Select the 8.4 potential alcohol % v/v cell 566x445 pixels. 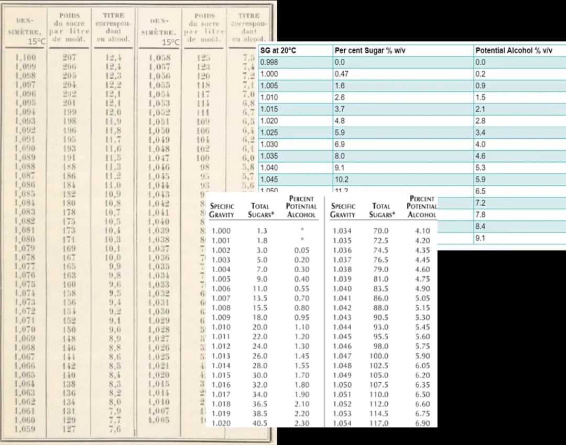pyautogui.click(x=480, y=226)
